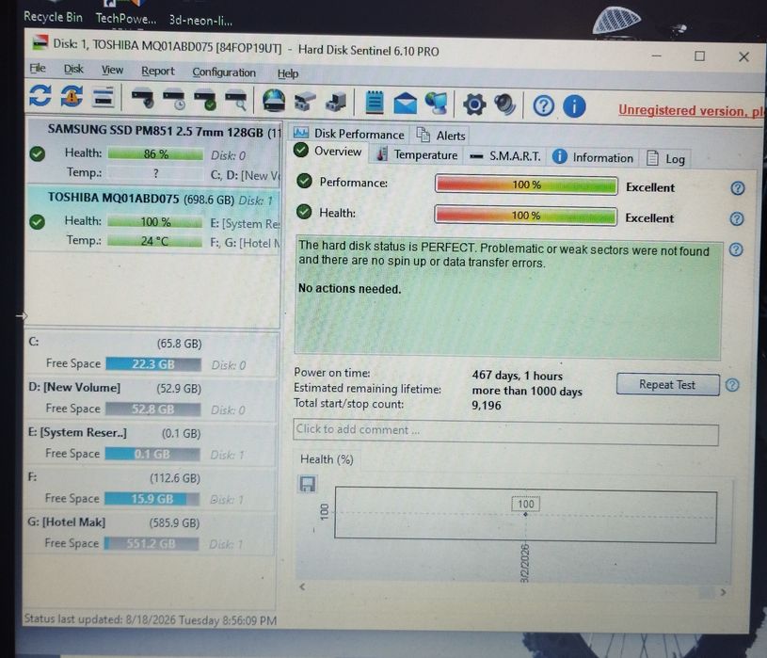The width and height of the screenshot is (767, 658).
Task: Switch to the Alerts tab
Action: [441, 135]
